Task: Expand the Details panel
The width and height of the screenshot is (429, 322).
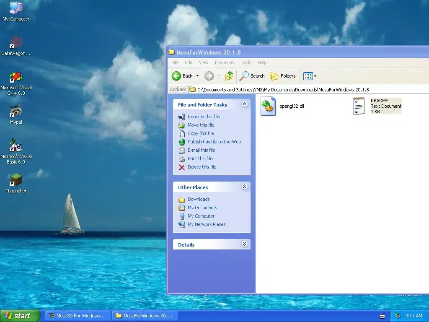Action: (x=245, y=244)
